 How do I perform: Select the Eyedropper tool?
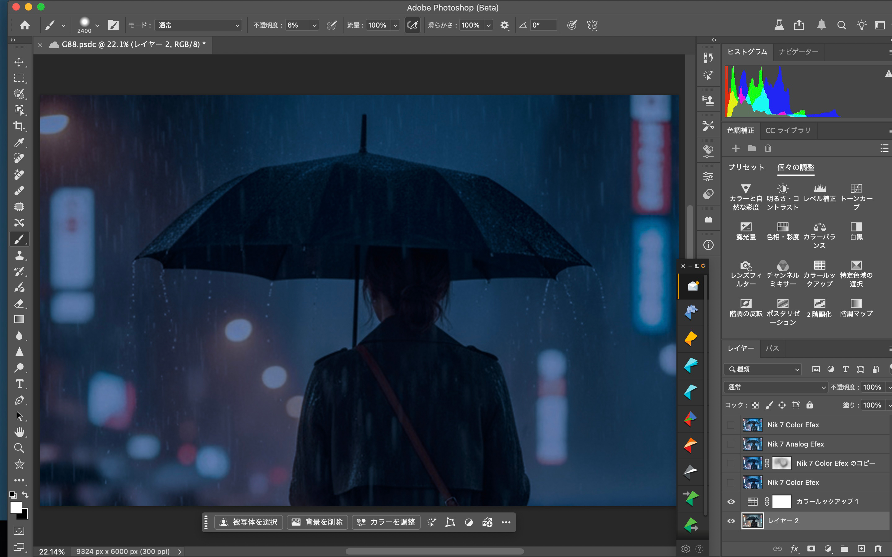pyautogui.click(x=19, y=142)
